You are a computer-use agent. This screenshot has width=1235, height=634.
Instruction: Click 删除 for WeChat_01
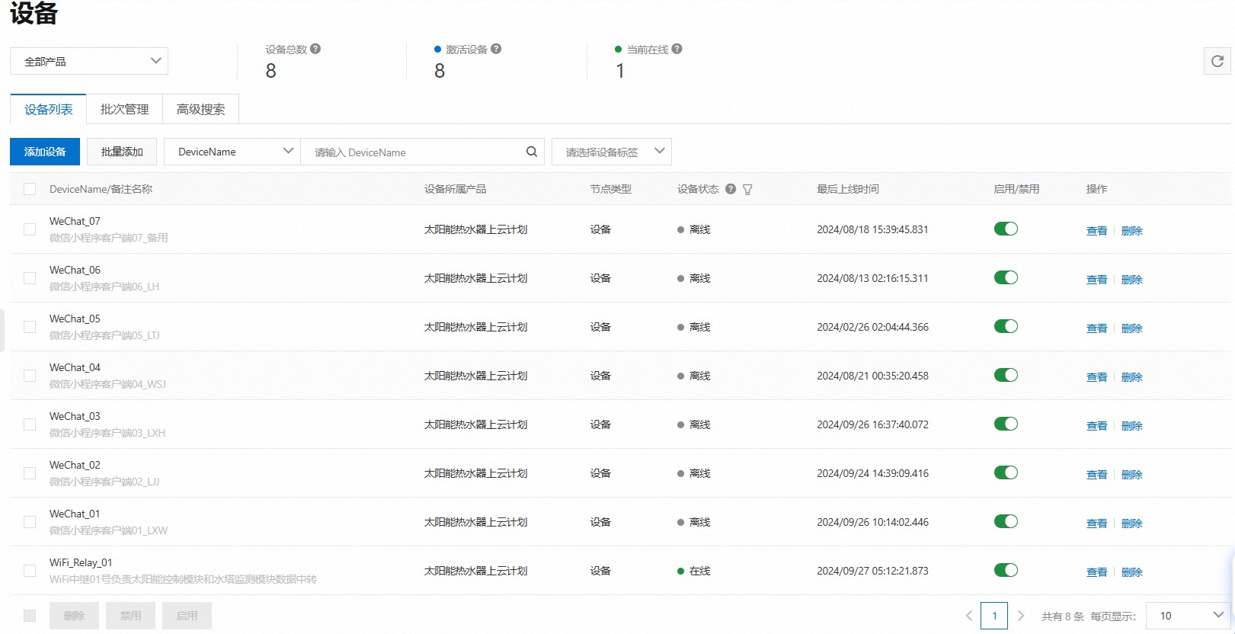[1131, 523]
